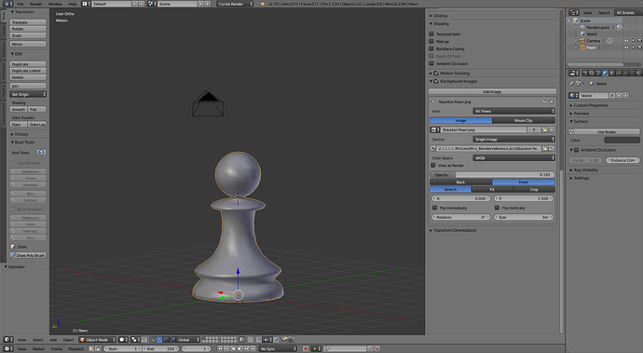Enable the Textured Solid checkbox
Viewport: 643px width, 353px height.
click(431, 34)
